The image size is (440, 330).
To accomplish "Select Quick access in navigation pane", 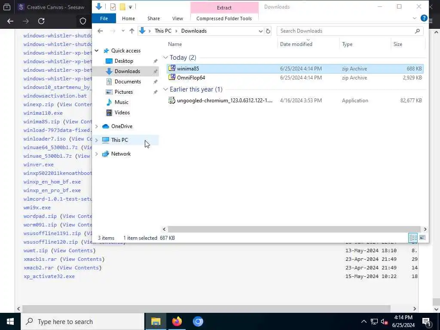I will (x=126, y=51).
